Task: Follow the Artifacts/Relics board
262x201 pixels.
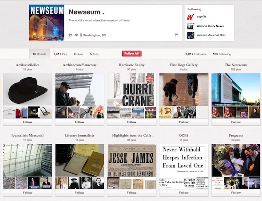Action: [28, 122]
